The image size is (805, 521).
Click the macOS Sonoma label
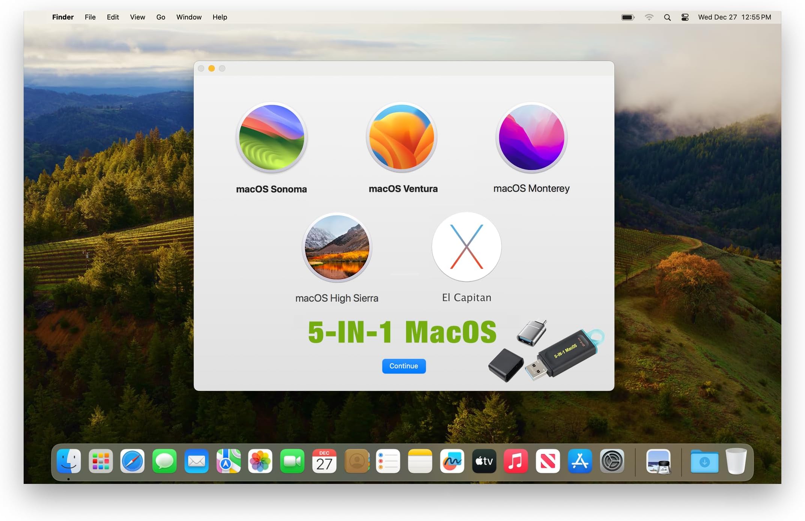[271, 189]
